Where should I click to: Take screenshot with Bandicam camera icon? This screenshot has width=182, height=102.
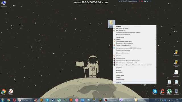click(x=145, y=1)
